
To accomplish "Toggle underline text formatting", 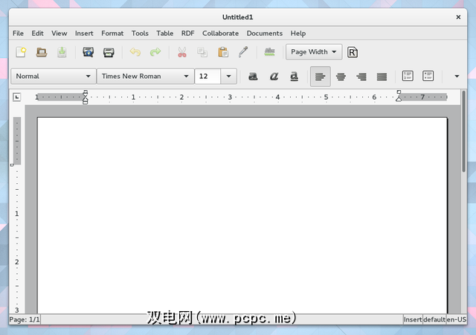I will [294, 76].
